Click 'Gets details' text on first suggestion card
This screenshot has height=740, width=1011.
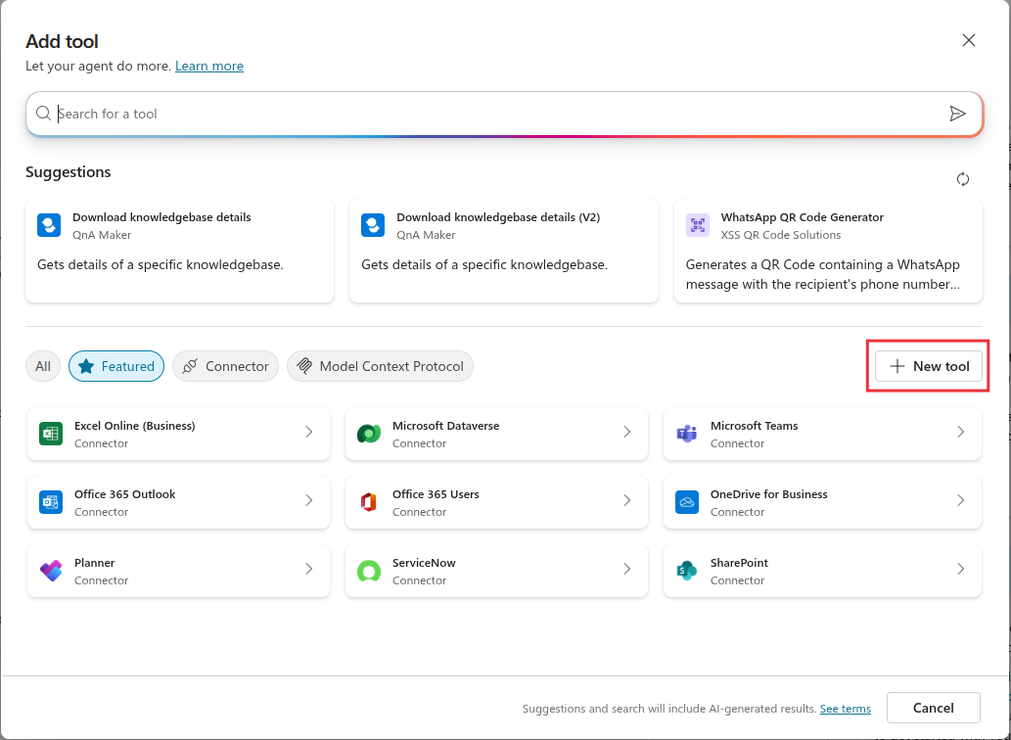[x=160, y=265]
